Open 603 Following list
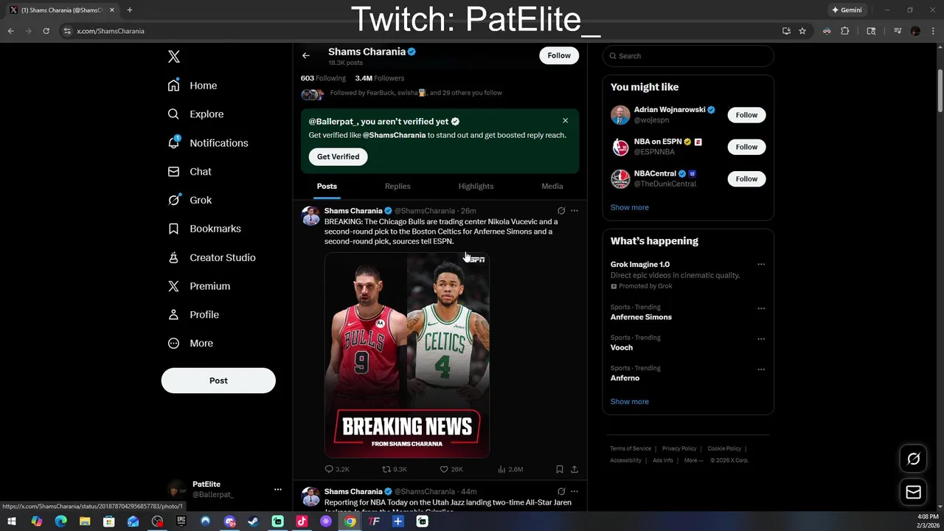The width and height of the screenshot is (944, 531). pos(323,78)
